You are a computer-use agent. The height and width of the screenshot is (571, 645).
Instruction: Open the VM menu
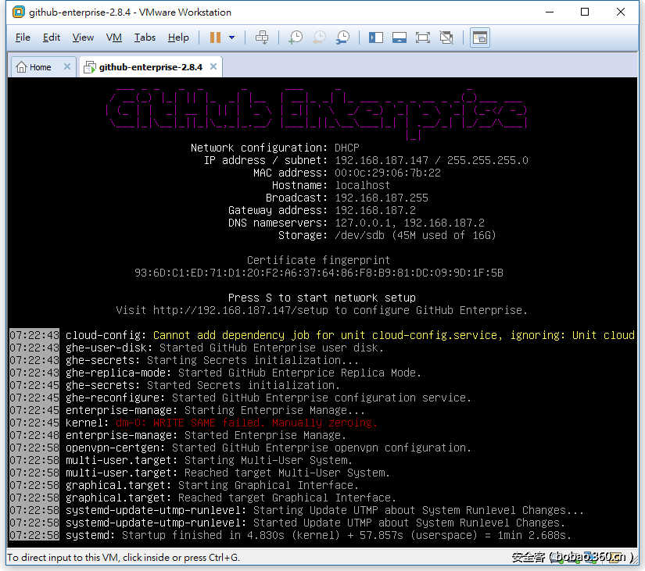114,37
